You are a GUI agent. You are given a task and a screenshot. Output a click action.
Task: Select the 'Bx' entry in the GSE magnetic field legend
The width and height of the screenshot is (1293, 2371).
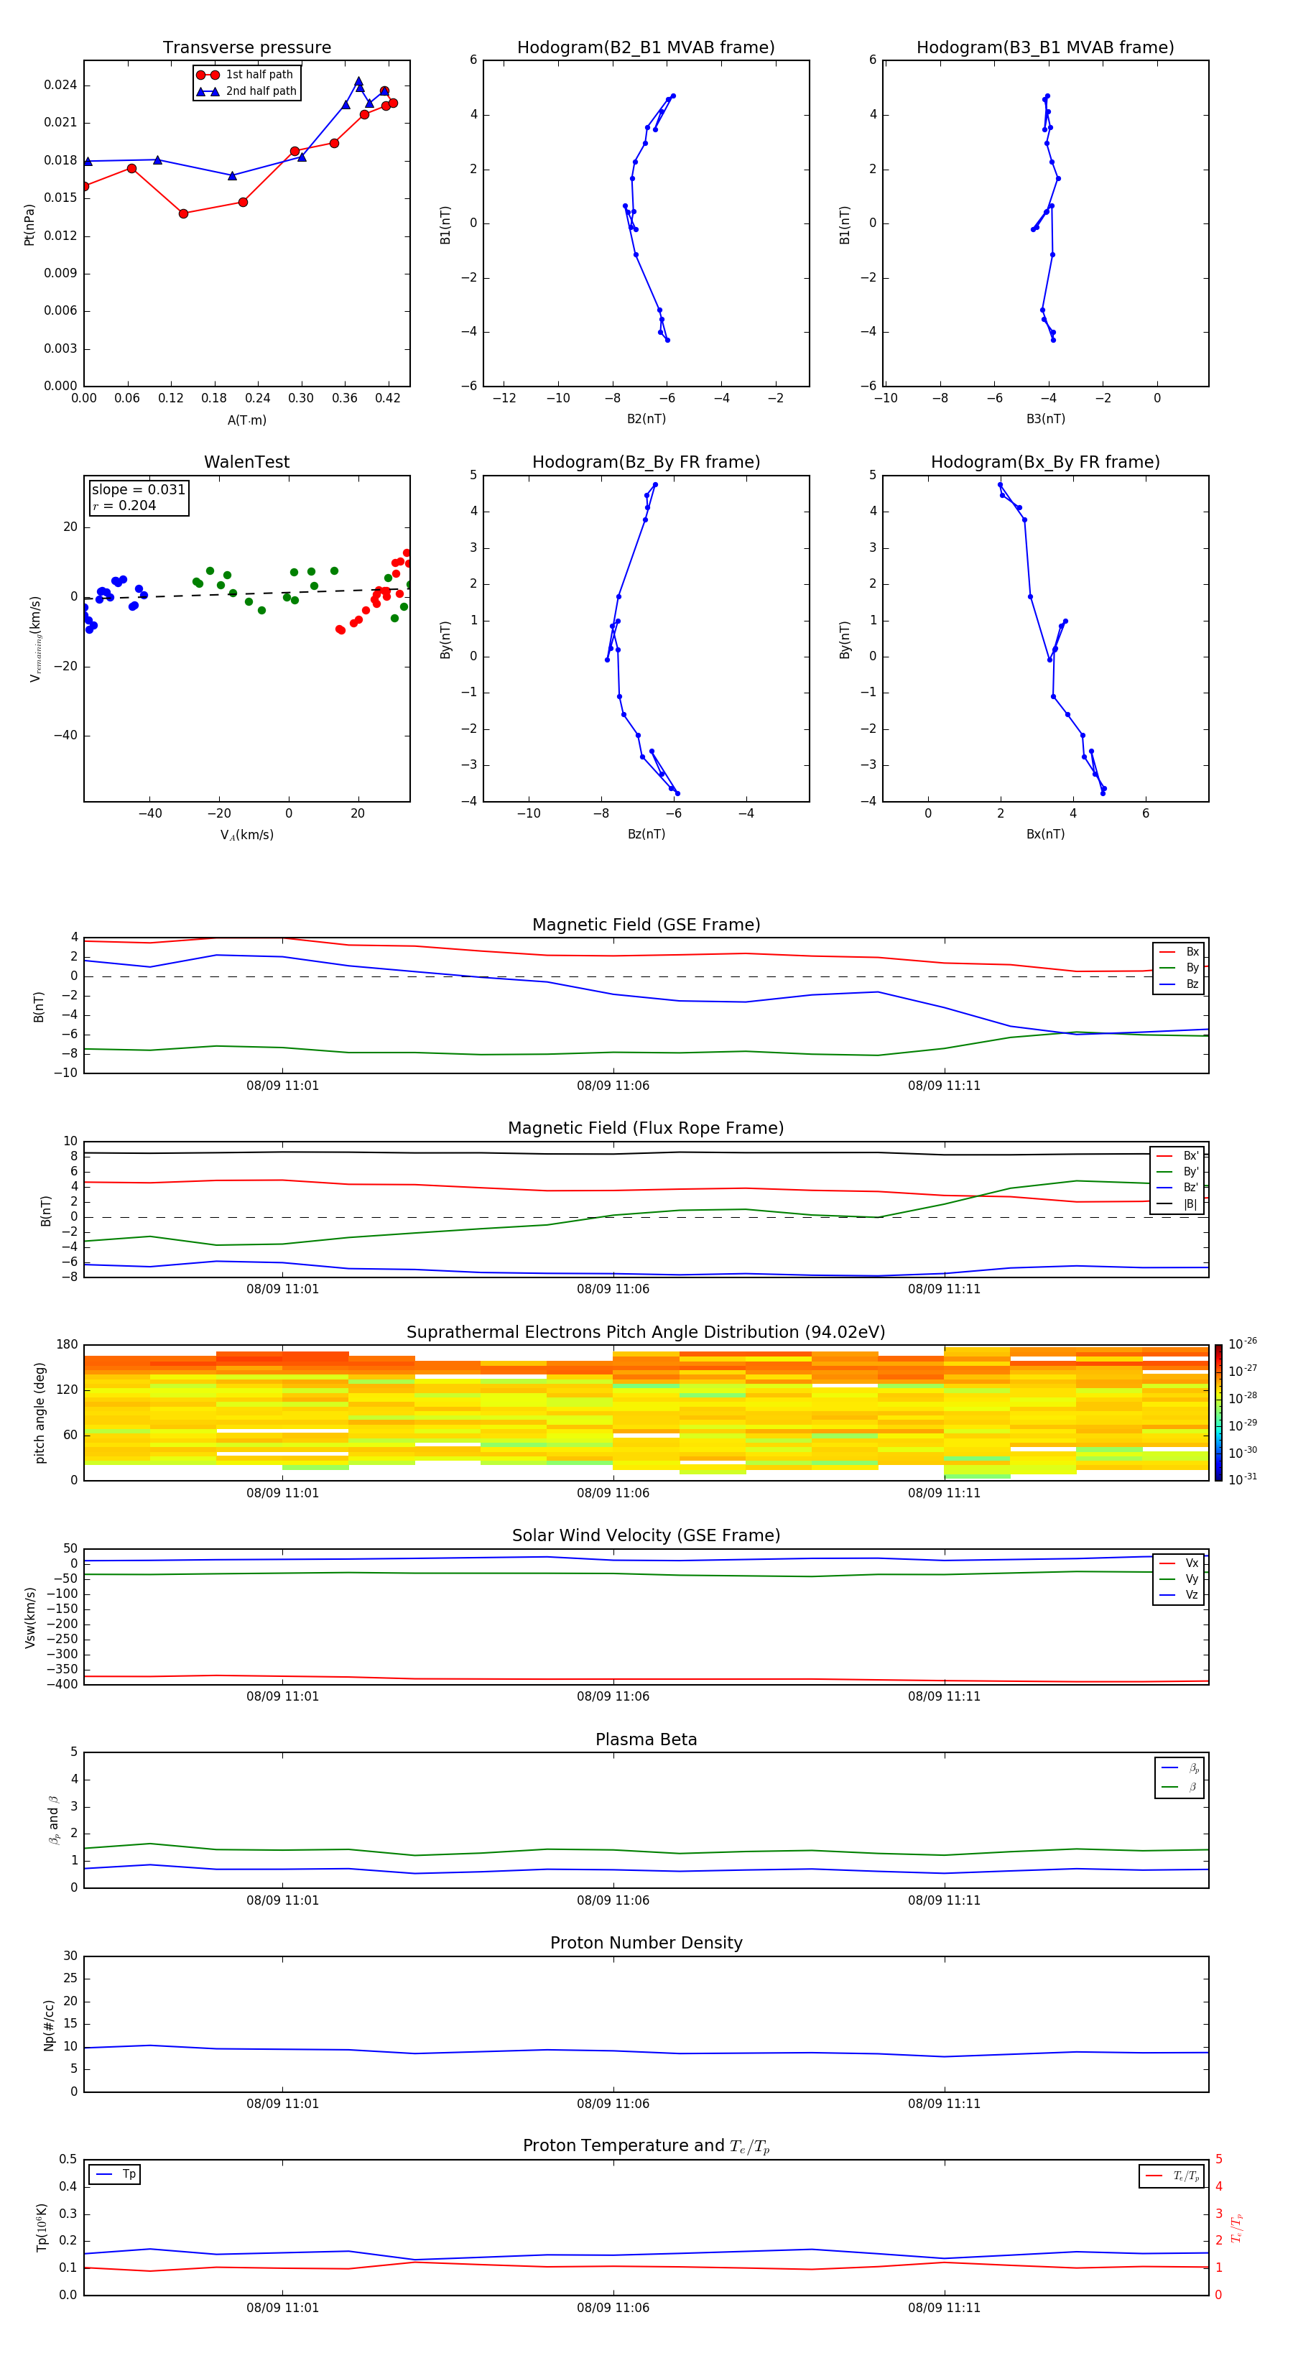(x=1179, y=952)
